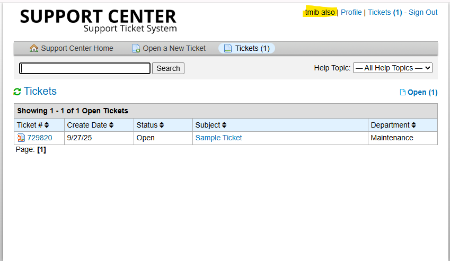Expand the All Help Topics dropdown
450x261 pixels.
pos(393,68)
